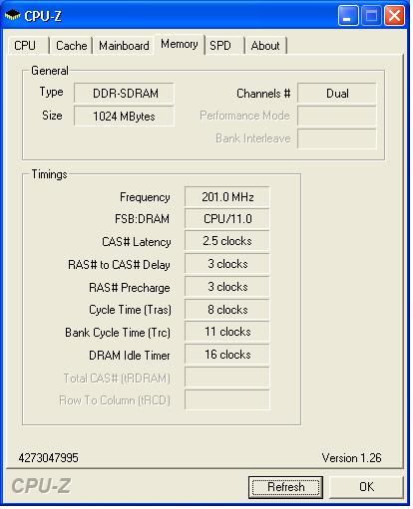Click the CPU-Z chip icon in title bar
The width and height of the screenshot is (413, 509).
point(12,15)
